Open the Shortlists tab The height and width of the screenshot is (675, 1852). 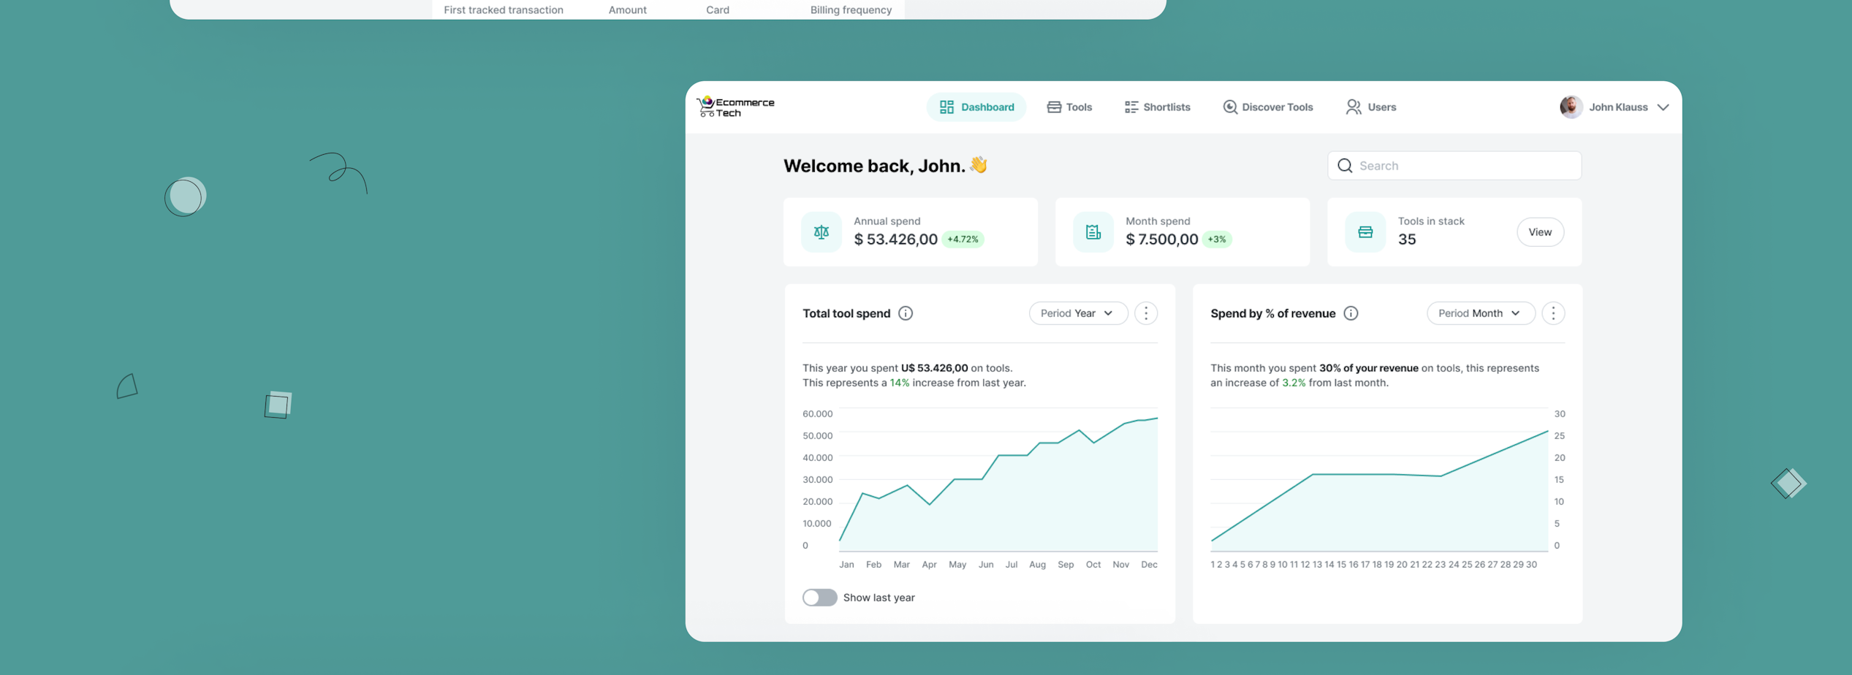[1157, 107]
